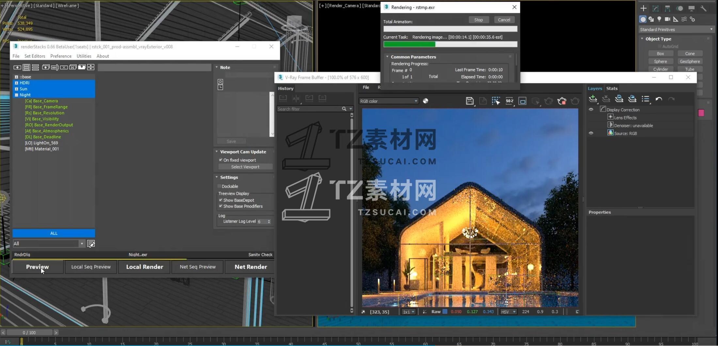Click the Preview button
Screen dimensions: 718x346
pyautogui.click(x=38, y=267)
